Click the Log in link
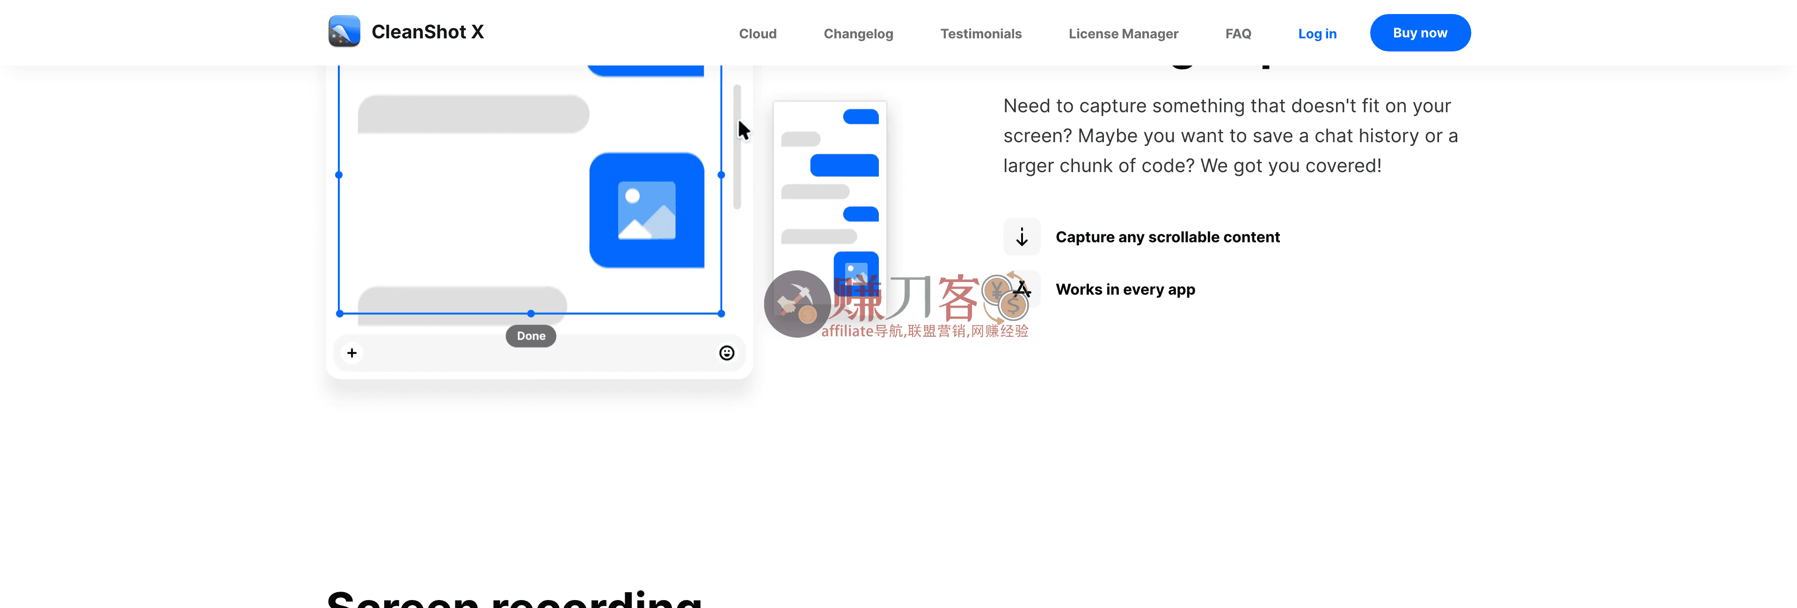 click(x=1317, y=34)
